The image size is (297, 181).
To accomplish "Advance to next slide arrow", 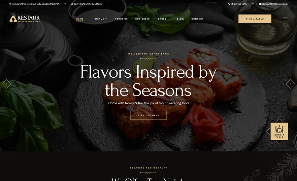I will (290, 84).
